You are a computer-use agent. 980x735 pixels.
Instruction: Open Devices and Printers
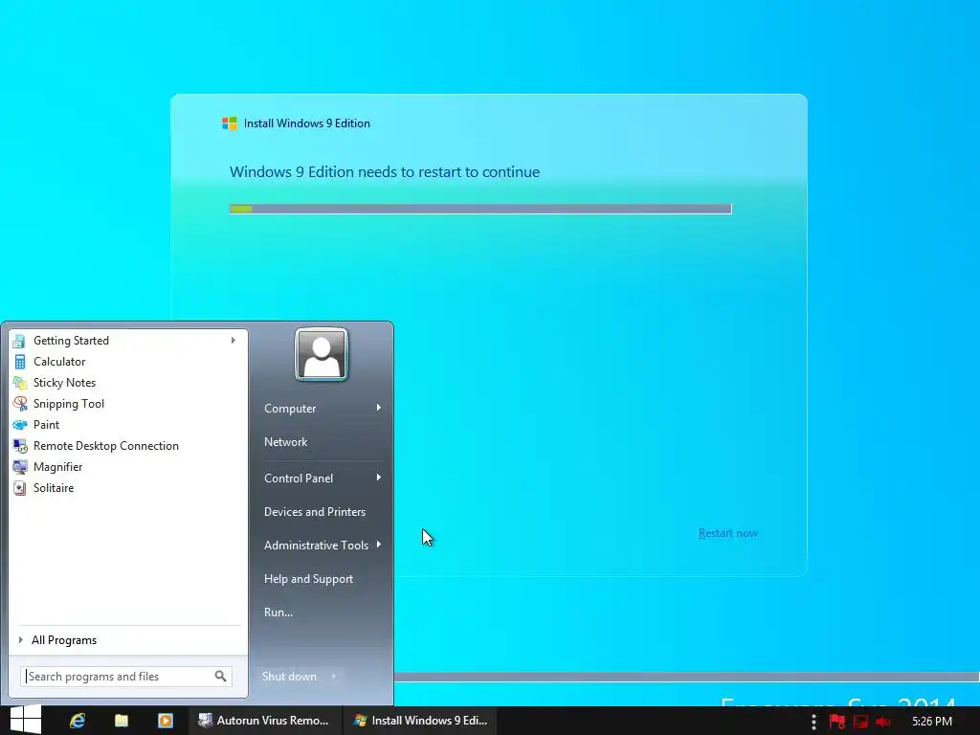(314, 512)
